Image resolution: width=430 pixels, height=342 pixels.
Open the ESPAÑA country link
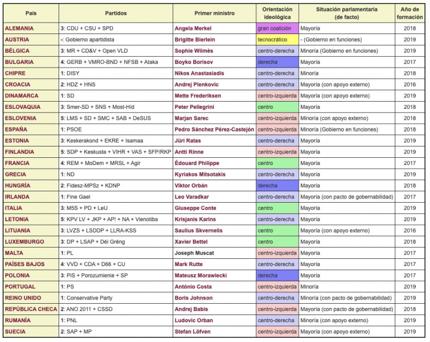[x=17, y=129]
